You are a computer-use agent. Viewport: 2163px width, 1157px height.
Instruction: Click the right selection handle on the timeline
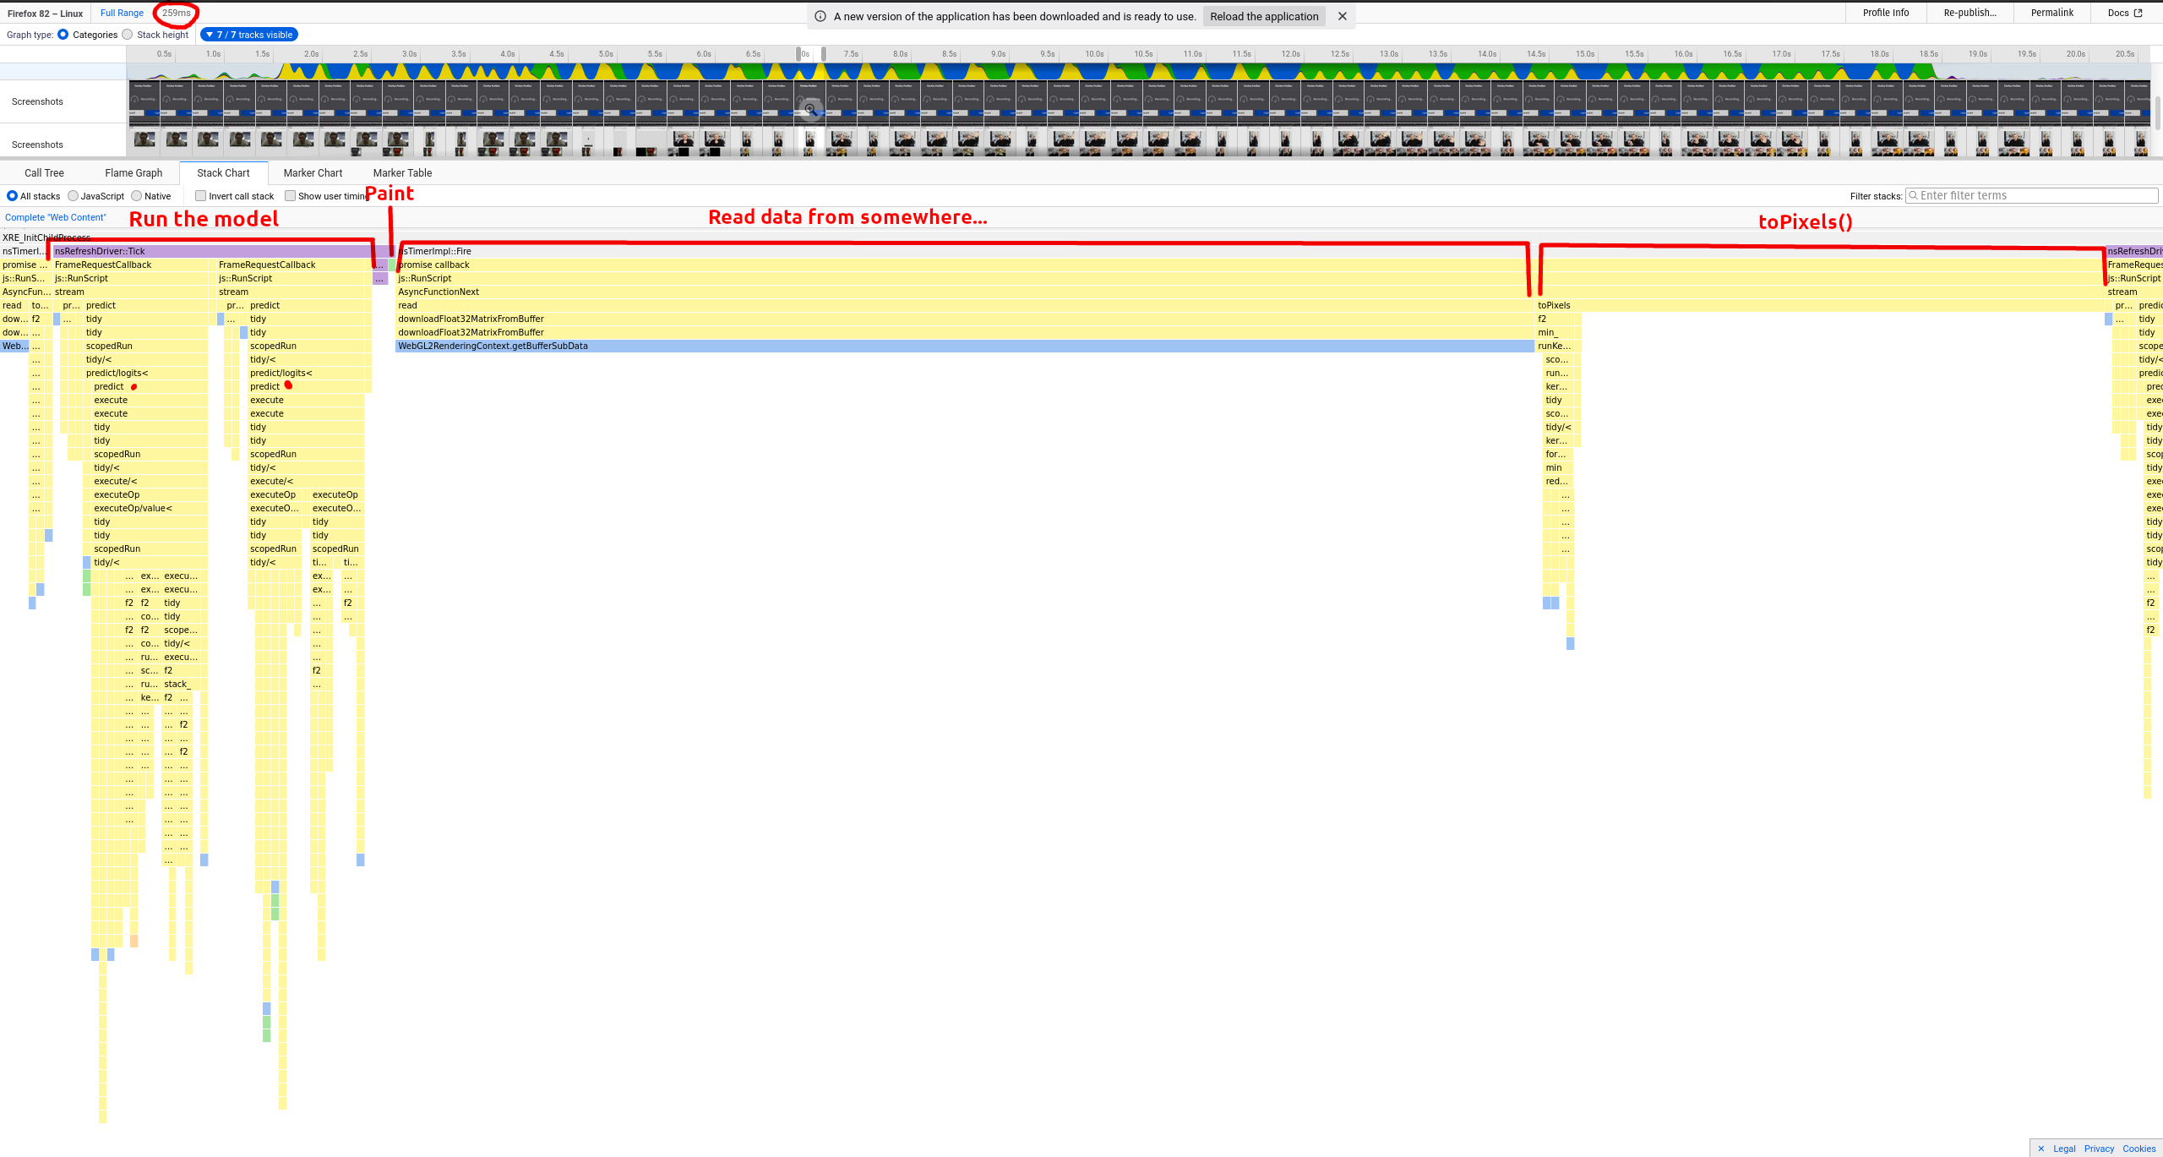pos(824,54)
